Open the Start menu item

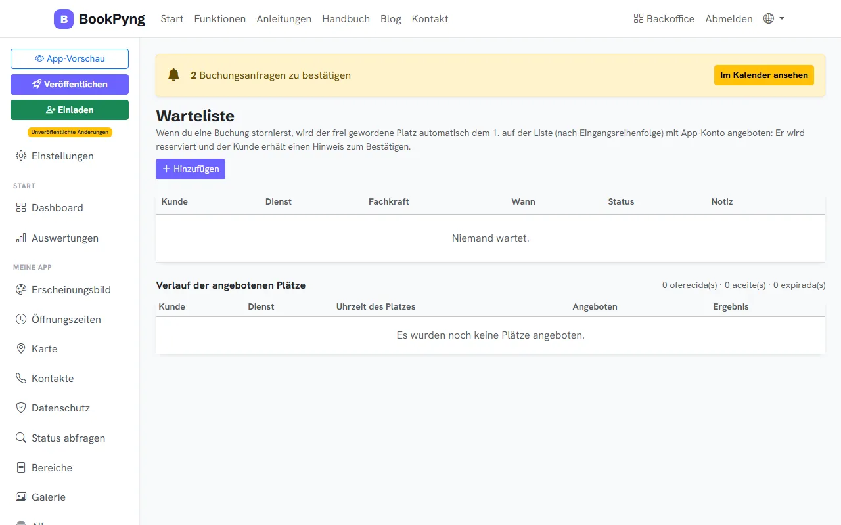pyautogui.click(x=172, y=19)
